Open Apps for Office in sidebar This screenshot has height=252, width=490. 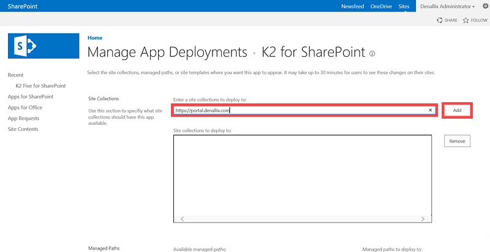(24, 108)
